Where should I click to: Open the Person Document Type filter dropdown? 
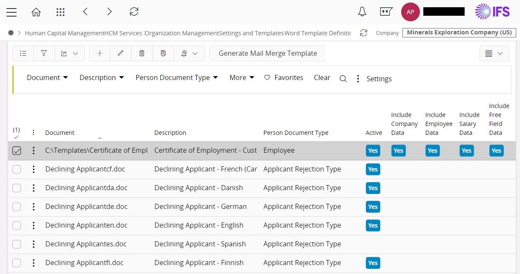pyautogui.click(x=176, y=77)
